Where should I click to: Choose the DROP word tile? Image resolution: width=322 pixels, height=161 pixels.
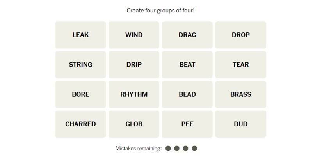[240, 35]
